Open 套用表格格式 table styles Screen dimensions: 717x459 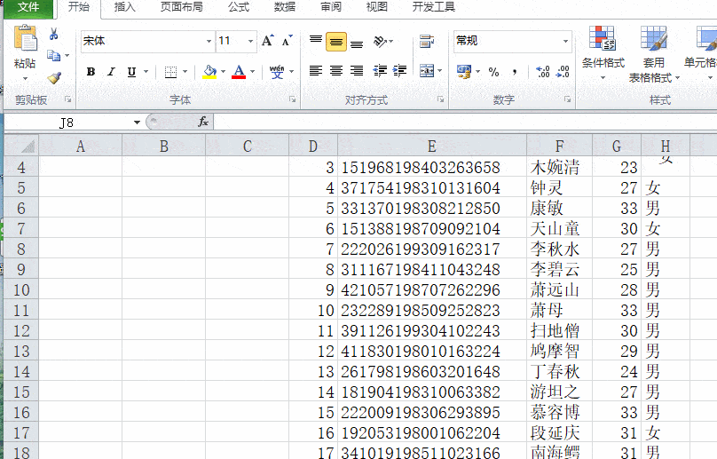pyautogui.click(x=654, y=54)
